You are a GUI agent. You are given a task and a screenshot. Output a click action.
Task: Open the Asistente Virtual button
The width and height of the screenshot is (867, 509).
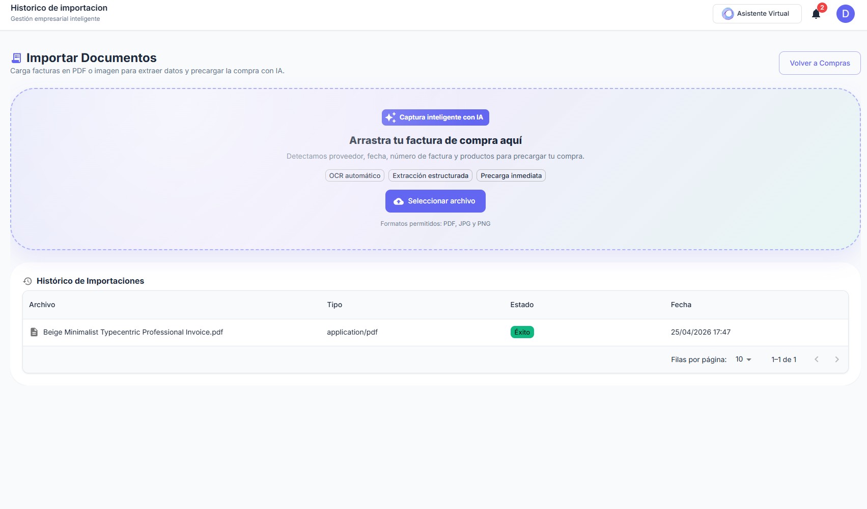click(757, 14)
